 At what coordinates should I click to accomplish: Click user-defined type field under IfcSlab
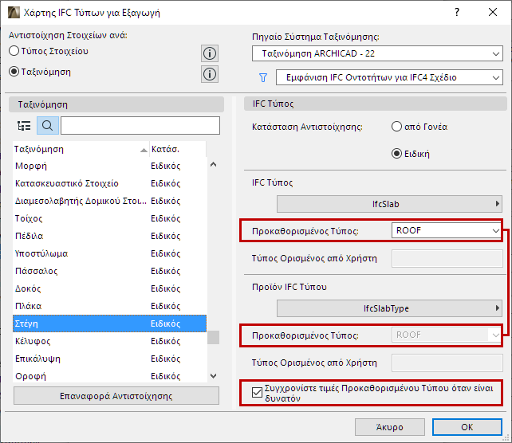(447, 259)
